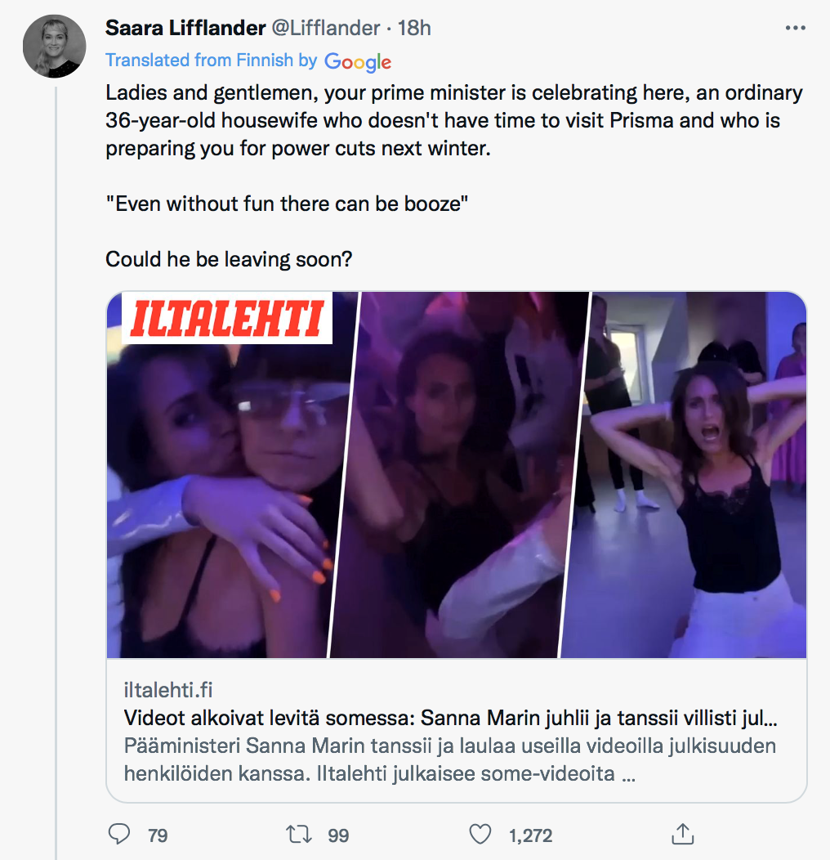Click the 79 replies count
This screenshot has width=830, height=860.
pos(158,835)
